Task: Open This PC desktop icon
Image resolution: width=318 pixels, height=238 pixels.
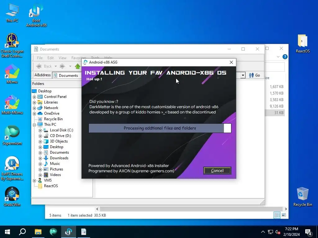Action: click(12, 12)
